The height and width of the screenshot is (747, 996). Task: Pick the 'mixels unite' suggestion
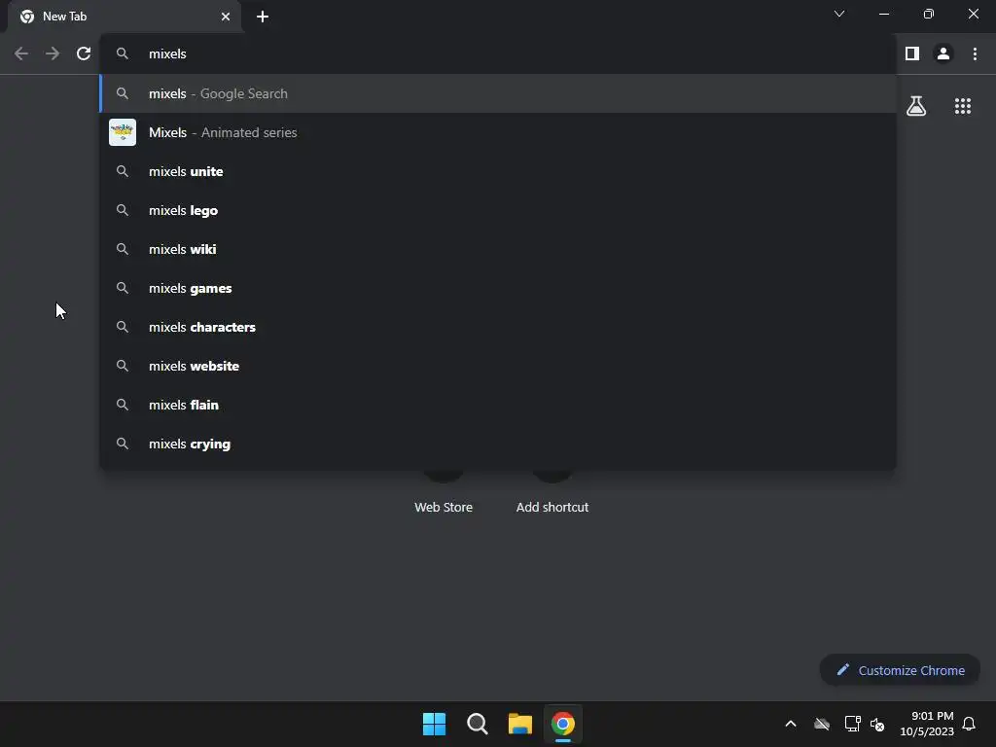click(x=498, y=171)
